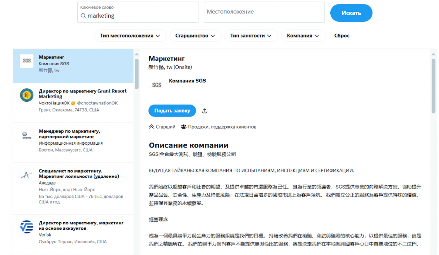Click Аледаде company name text
This screenshot has width=439, height=255.
pyautogui.click(x=47, y=183)
